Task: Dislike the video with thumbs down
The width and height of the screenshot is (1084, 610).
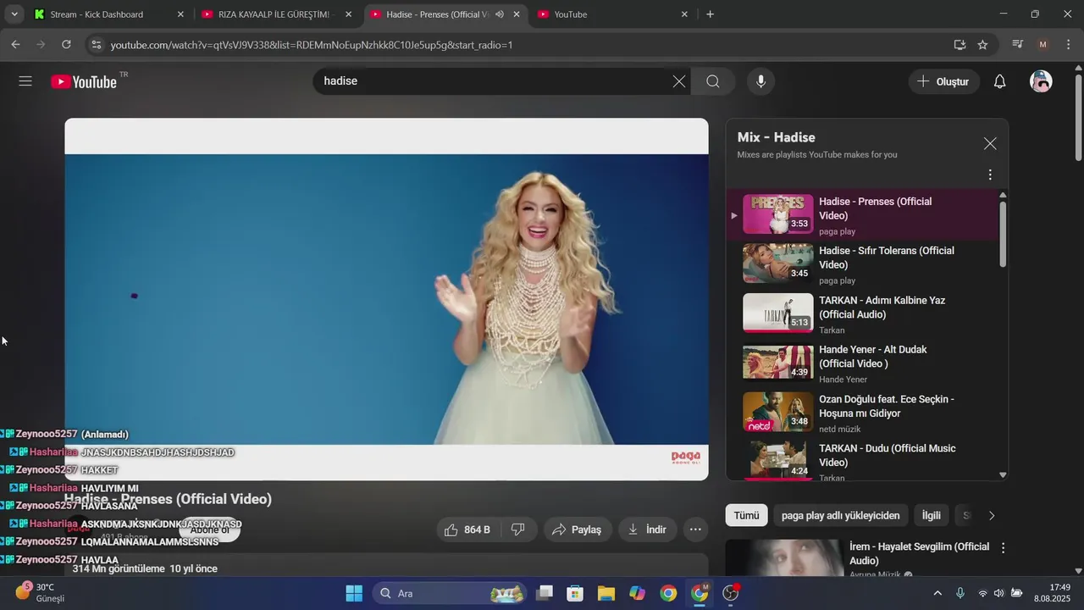Action: click(518, 530)
